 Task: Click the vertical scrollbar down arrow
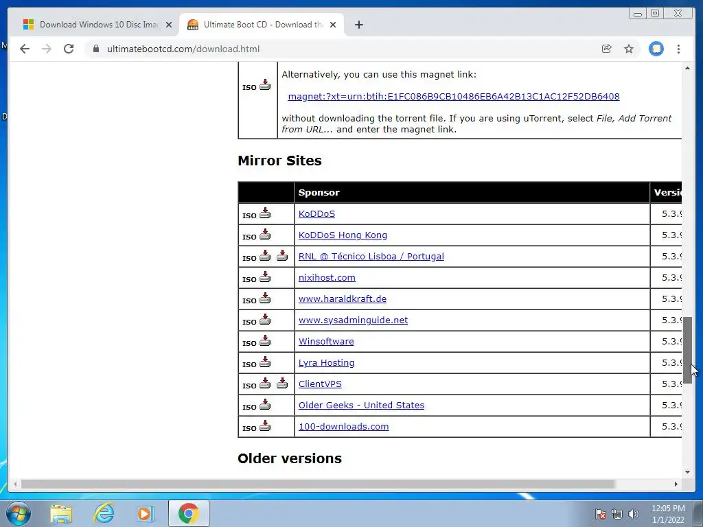[x=688, y=471]
